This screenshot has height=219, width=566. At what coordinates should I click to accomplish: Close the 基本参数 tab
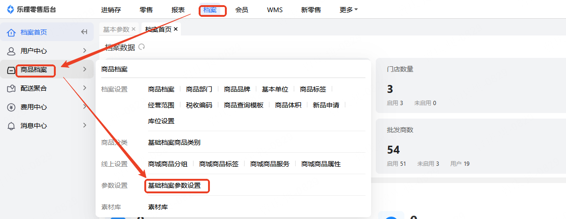[x=134, y=29]
